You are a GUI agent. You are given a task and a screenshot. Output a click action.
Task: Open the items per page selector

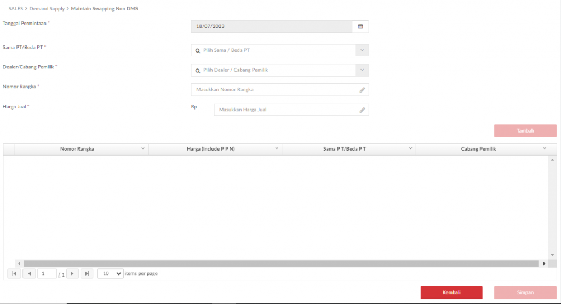tap(110, 274)
